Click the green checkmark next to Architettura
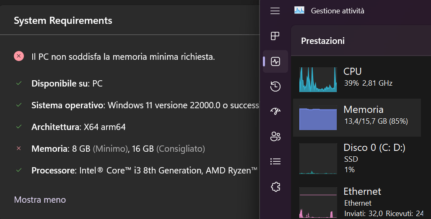The width and height of the screenshot is (431, 219). tap(19, 127)
